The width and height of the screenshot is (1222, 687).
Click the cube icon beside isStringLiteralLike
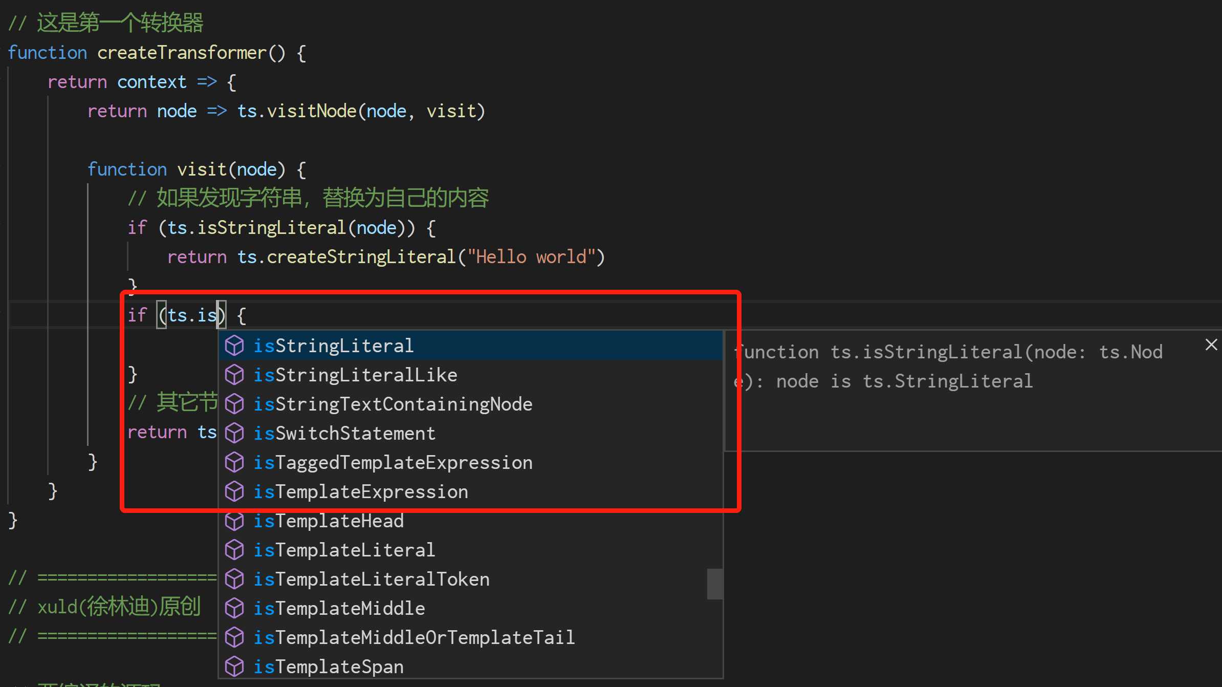click(x=234, y=375)
